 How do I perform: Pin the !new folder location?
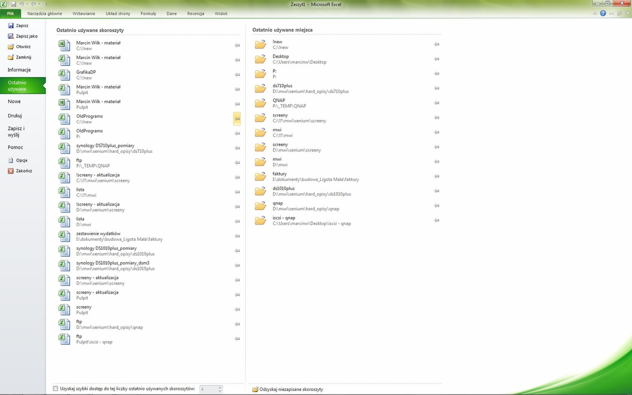click(436, 44)
